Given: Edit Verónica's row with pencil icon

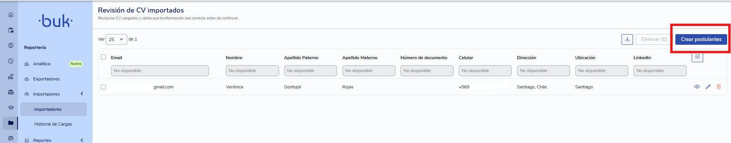Looking at the screenshot, I should 708,87.
